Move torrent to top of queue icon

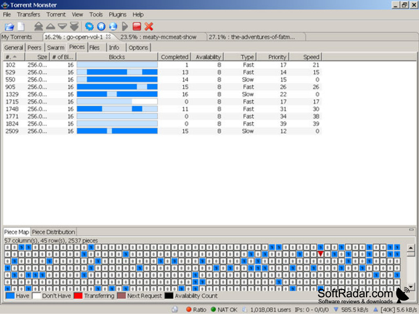pos(38,26)
